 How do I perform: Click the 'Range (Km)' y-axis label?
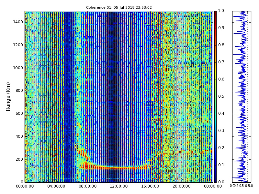(x=8, y=97)
